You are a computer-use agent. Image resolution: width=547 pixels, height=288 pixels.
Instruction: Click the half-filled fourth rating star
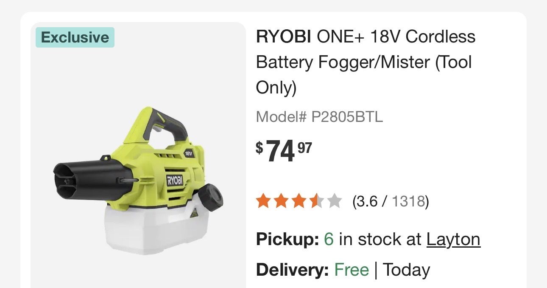pyautogui.click(x=316, y=201)
